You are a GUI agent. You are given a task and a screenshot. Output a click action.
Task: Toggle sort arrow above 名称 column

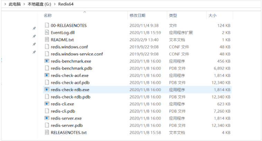[85, 12]
